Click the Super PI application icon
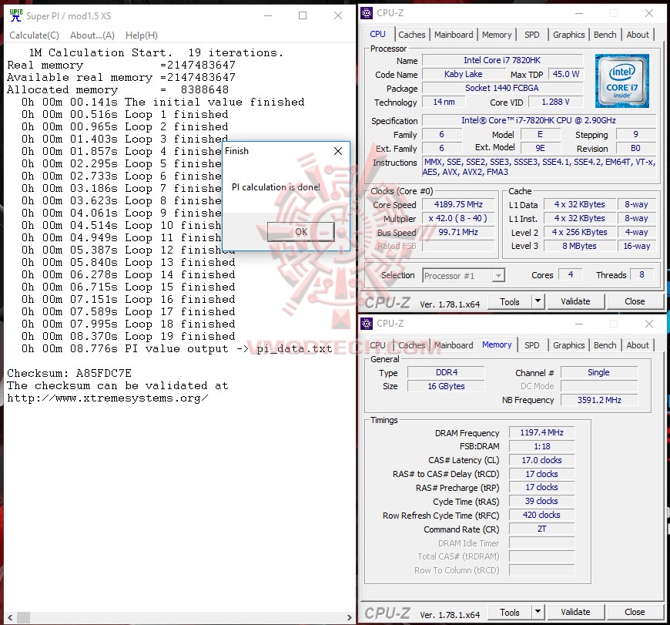 click(16, 15)
